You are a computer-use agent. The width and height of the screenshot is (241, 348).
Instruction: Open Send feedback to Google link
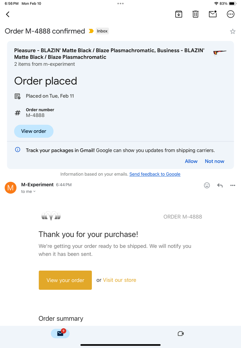(155, 174)
